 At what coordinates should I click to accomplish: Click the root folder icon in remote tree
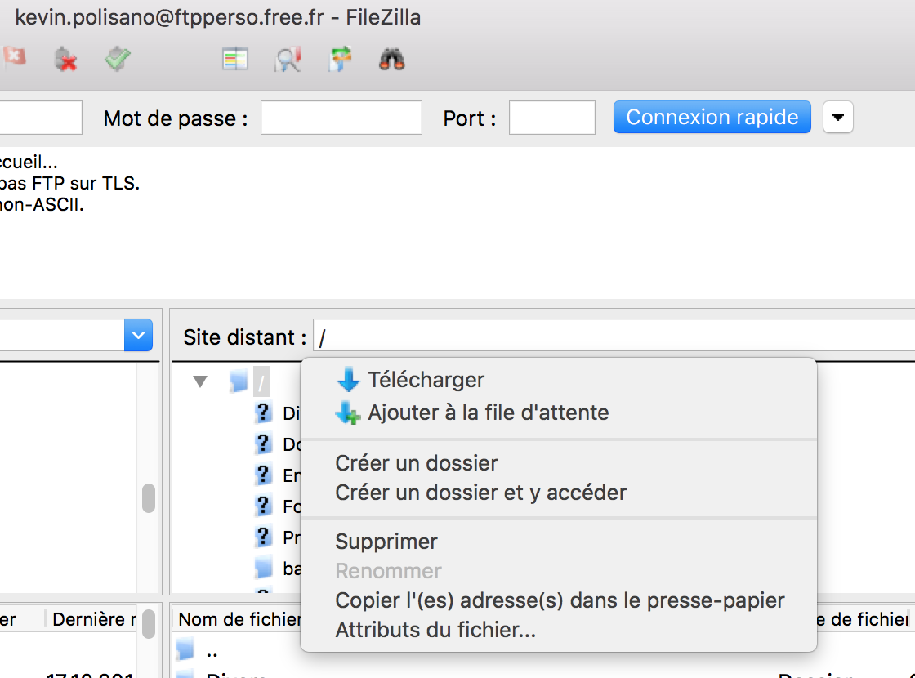pyautogui.click(x=239, y=381)
